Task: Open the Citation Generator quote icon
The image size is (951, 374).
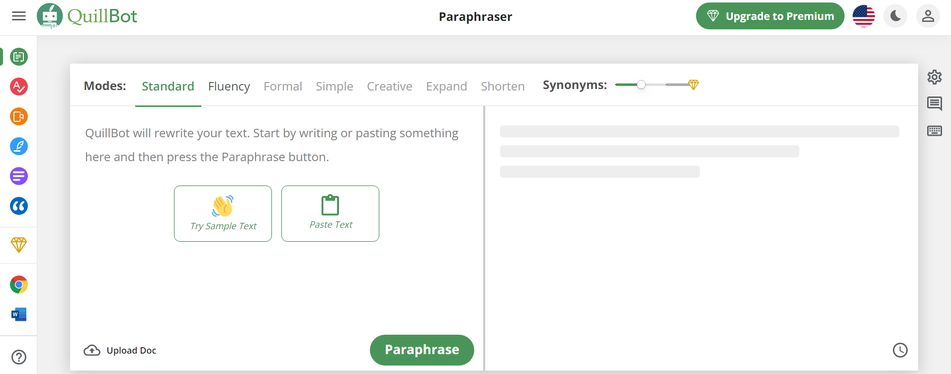Action: point(19,206)
